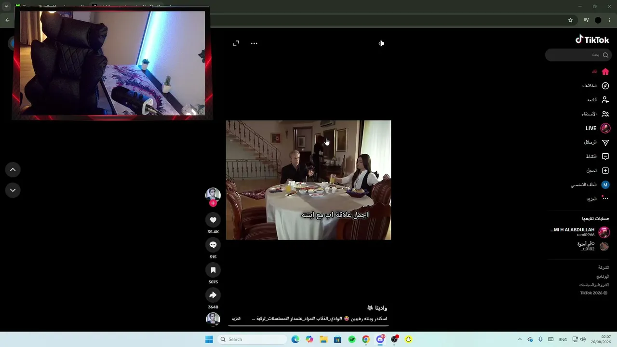The height and width of the screenshot is (347, 617).
Task: Open the Home (For You) feed icon
Action: (x=605, y=72)
